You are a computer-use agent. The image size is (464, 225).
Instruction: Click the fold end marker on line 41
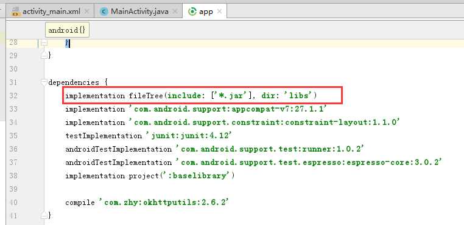44,215
